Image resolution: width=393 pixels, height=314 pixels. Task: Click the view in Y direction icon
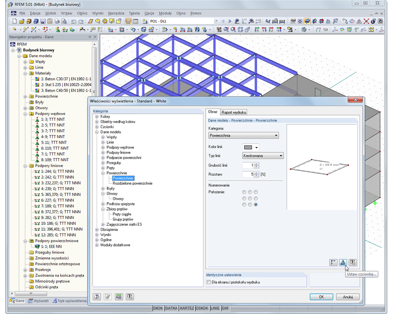click(x=264, y=30)
